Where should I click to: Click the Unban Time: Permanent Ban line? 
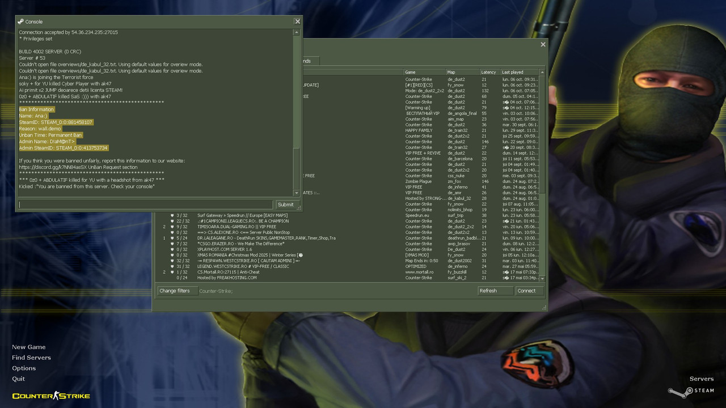tap(50, 135)
